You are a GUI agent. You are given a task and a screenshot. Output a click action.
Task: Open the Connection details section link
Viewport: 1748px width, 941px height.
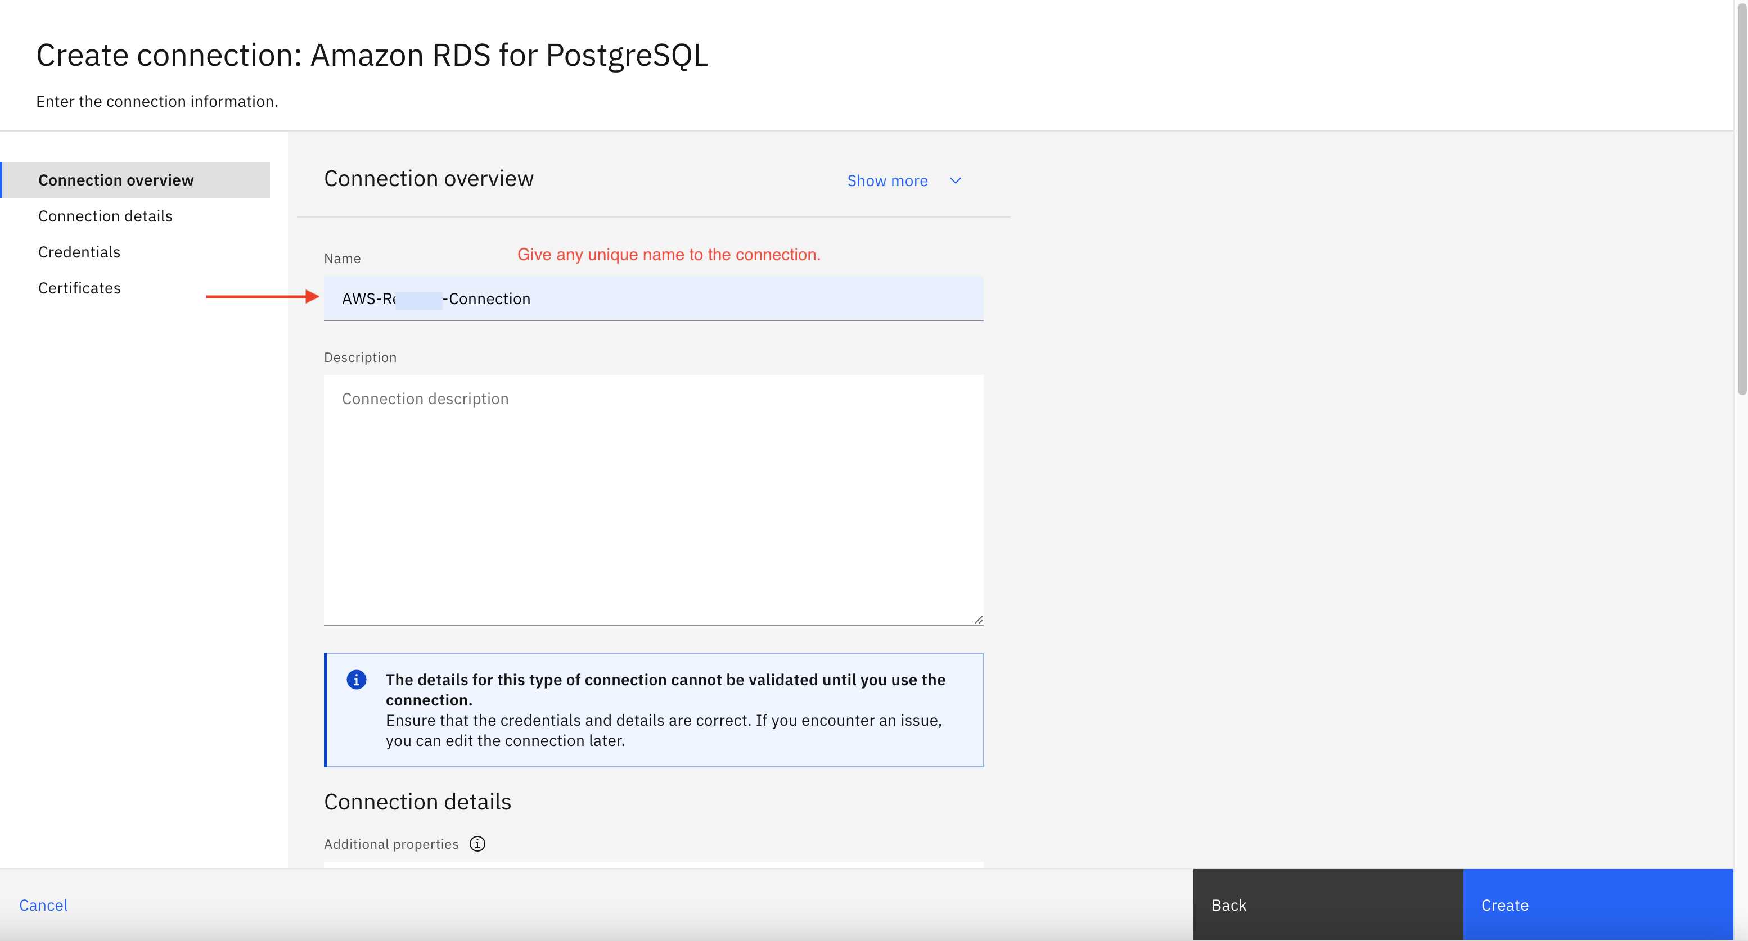(x=105, y=216)
